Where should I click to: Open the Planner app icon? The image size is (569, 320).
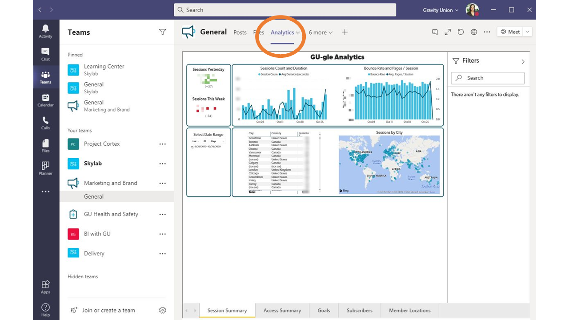coord(45,168)
